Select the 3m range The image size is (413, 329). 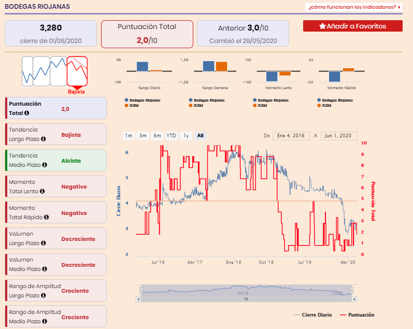(143, 136)
